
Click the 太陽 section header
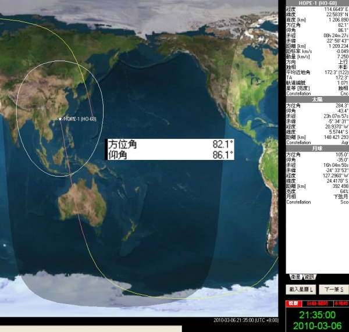coord(317,99)
